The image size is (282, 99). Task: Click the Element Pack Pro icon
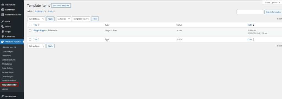(x=2, y=15)
